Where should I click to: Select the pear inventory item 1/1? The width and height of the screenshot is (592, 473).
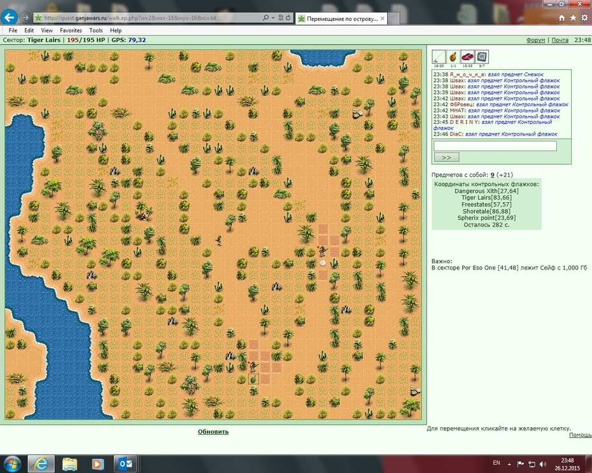[453, 57]
